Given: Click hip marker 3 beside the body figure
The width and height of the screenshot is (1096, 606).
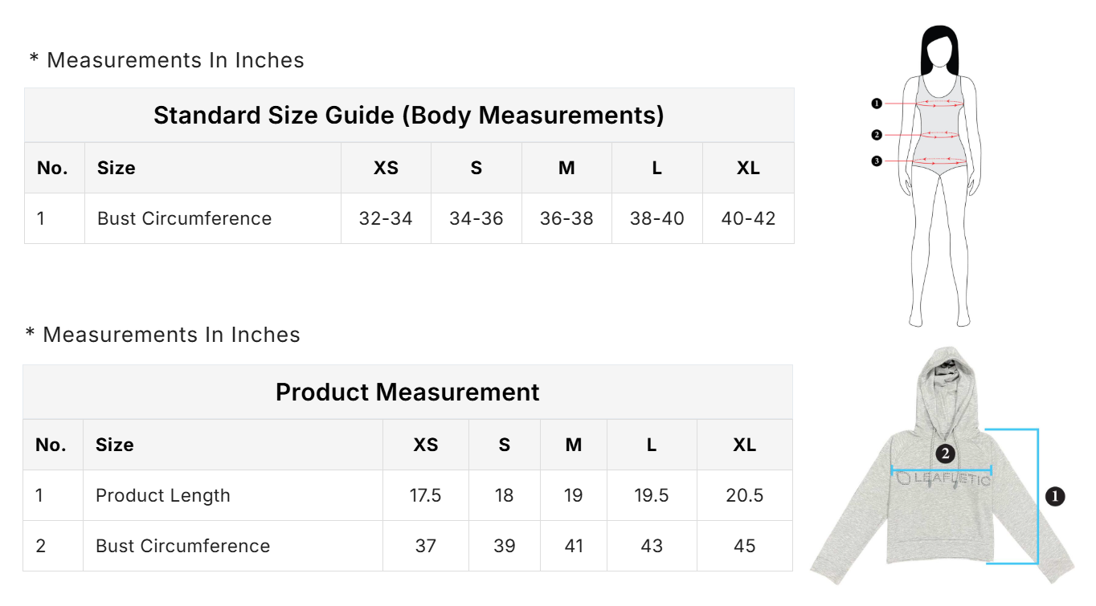Looking at the screenshot, I should click(877, 161).
